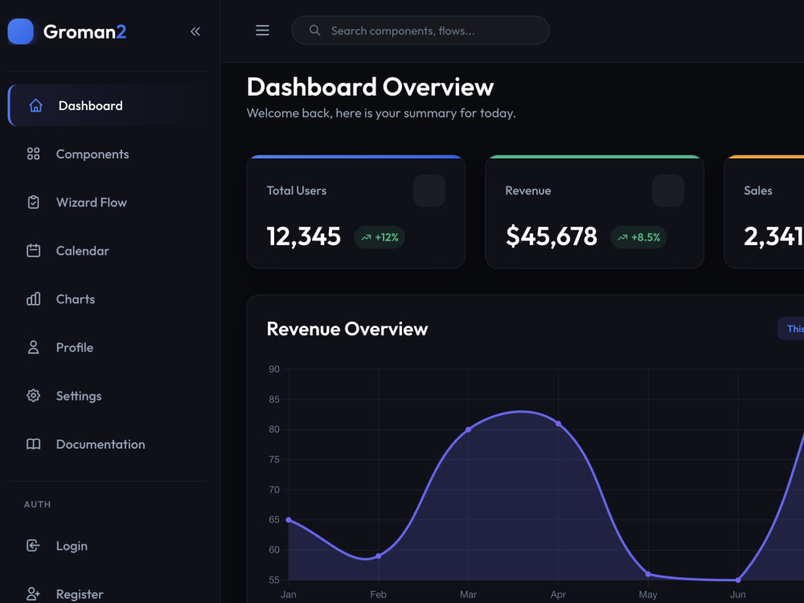Screen dimensions: 804x603
Task: Click the Groman2 brand name
Action: 84,31
